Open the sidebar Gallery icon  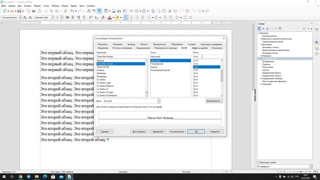(316, 48)
